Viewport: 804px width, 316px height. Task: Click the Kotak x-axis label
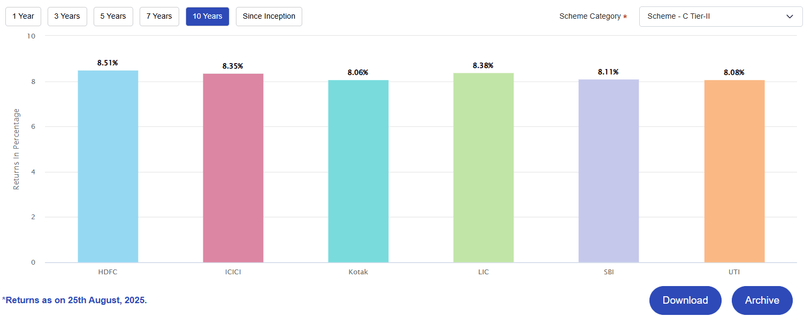[358, 272]
